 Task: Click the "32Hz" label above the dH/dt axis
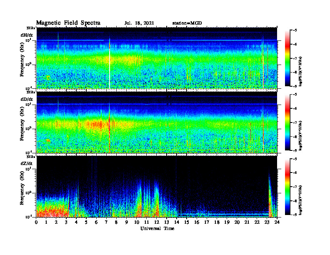(31, 28)
